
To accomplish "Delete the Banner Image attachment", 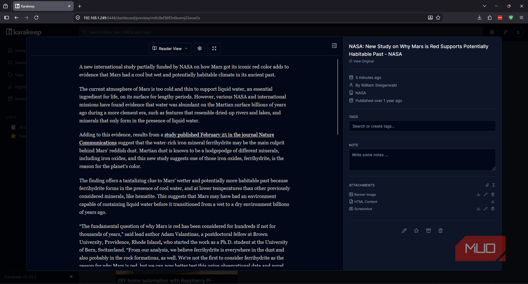I will pyautogui.click(x=493, y=195).
